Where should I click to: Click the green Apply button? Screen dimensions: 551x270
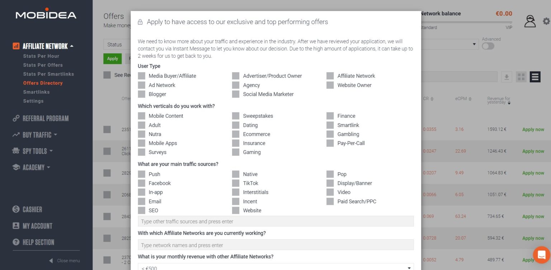(112, 59)
